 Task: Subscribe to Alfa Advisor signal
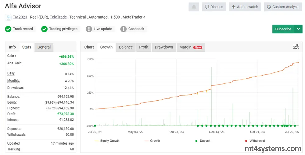click(283, 29)
